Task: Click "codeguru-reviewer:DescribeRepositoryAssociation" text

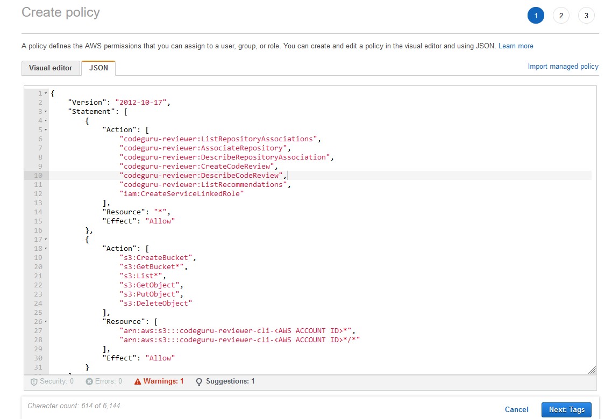Action: [225, 157]
